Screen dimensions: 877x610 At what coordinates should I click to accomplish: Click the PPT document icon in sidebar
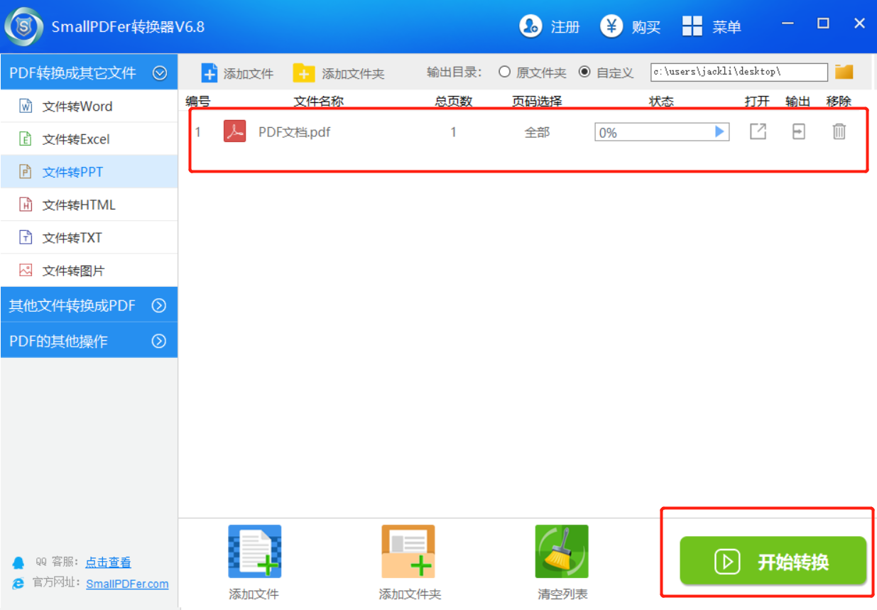(26, 172)
